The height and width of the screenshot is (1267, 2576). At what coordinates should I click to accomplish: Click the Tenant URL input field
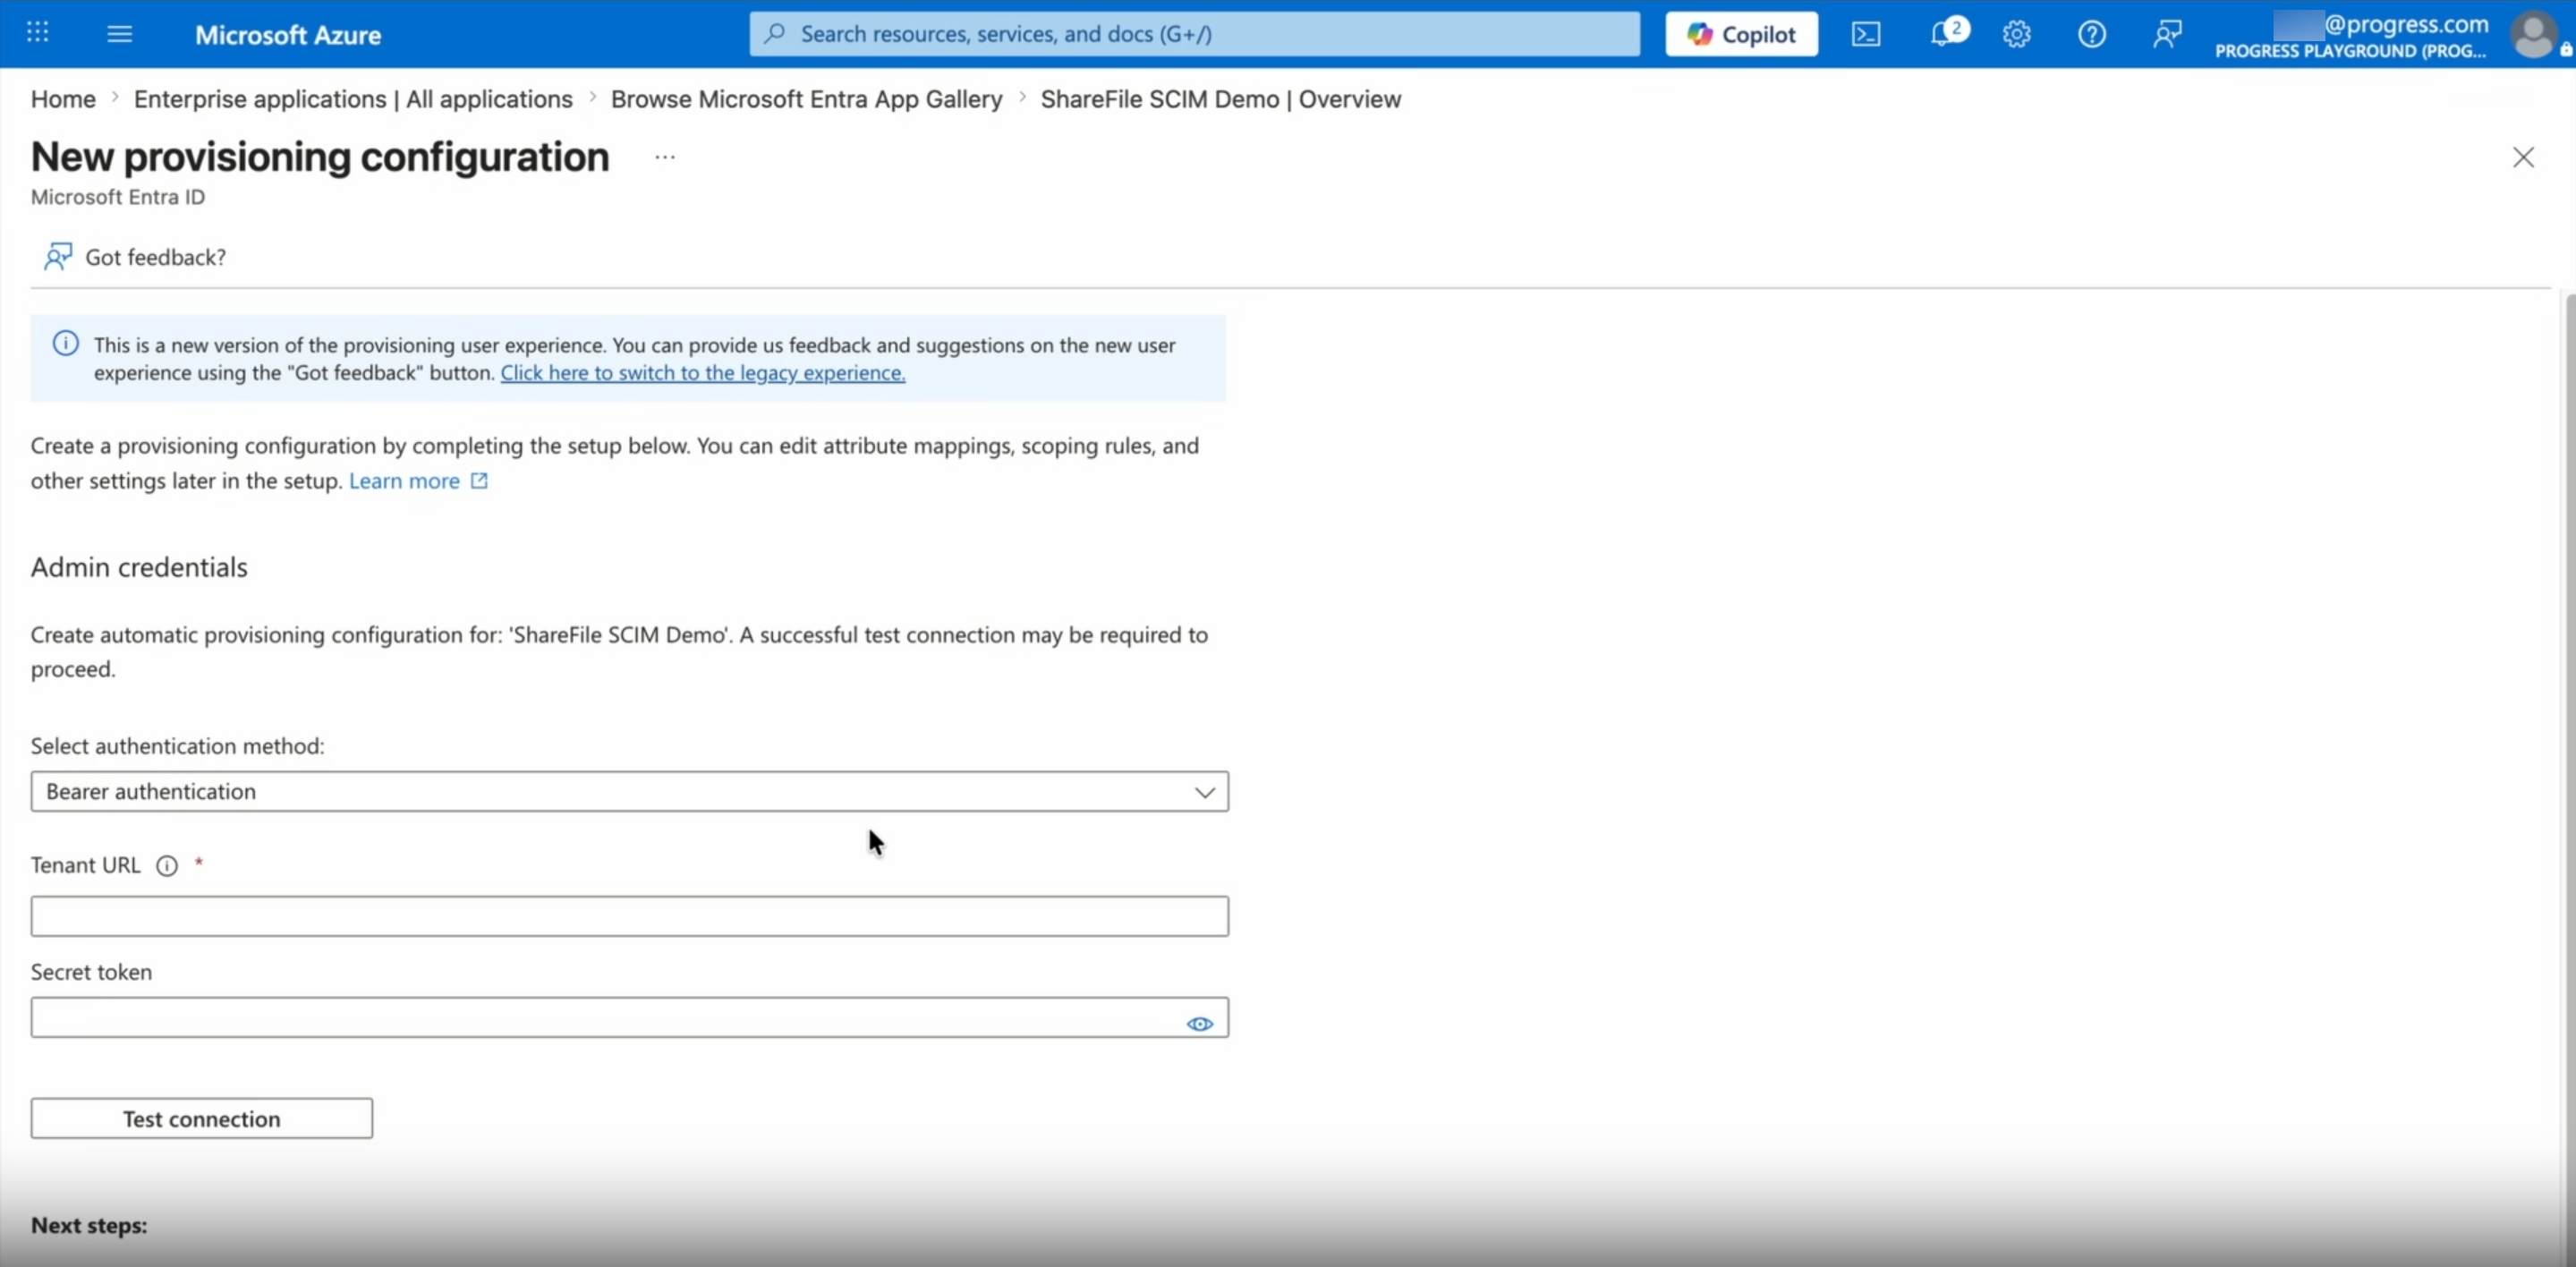(x=629, y=916)
